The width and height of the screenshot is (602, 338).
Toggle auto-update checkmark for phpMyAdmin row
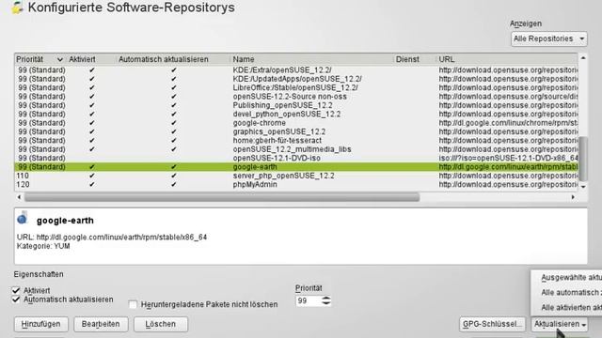coord(173,185)
